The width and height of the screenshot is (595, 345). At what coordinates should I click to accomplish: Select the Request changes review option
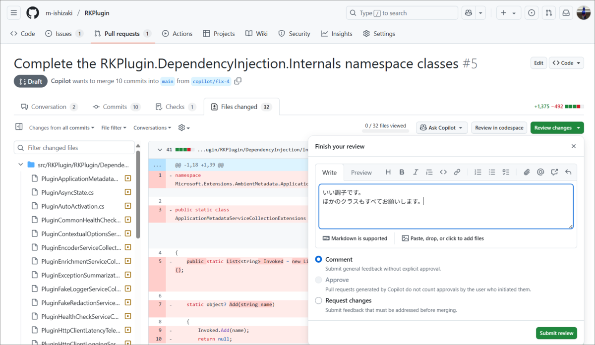click(x=319, y=300)
